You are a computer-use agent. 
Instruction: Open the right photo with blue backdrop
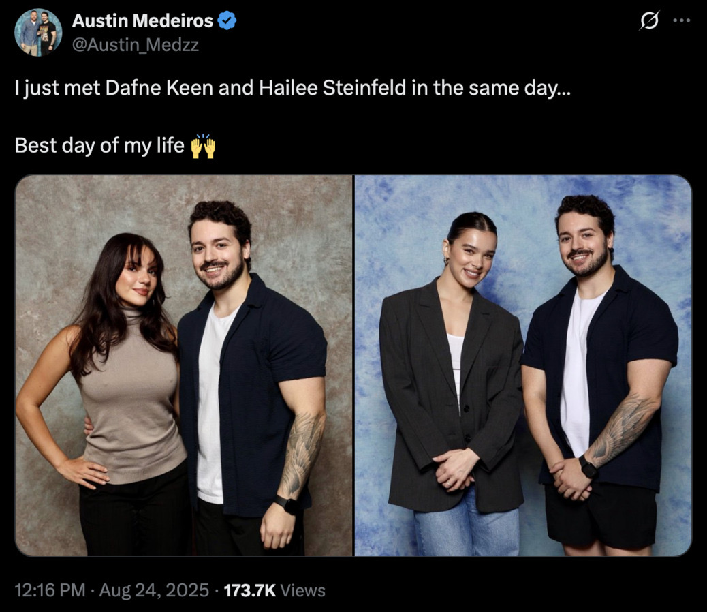click(523, 365)
